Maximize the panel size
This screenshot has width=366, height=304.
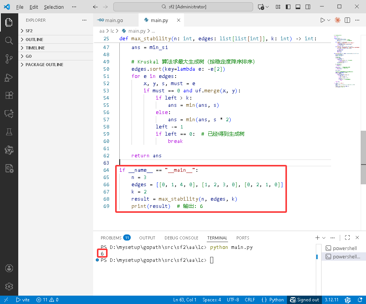[347, 238]
